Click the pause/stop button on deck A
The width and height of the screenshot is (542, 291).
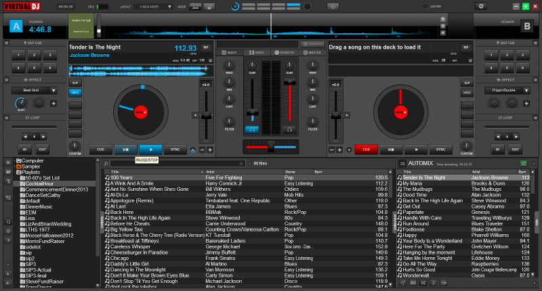tap(125, 150)
